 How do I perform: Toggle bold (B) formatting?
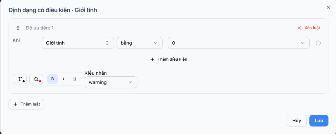pyautogui.click(x=53, y=79)
